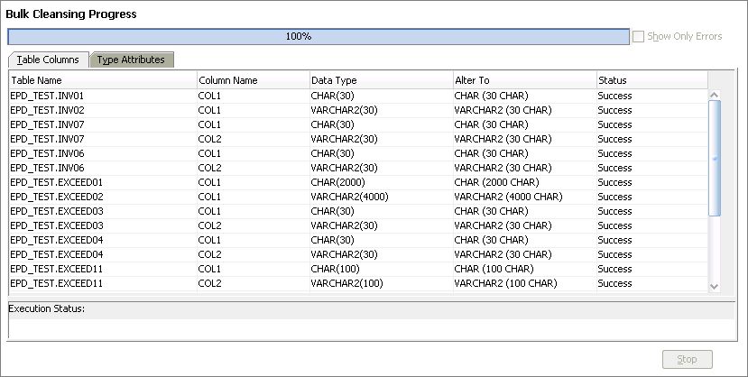
Task: Click the vertical scrollbar thumb
Action: 715,158
